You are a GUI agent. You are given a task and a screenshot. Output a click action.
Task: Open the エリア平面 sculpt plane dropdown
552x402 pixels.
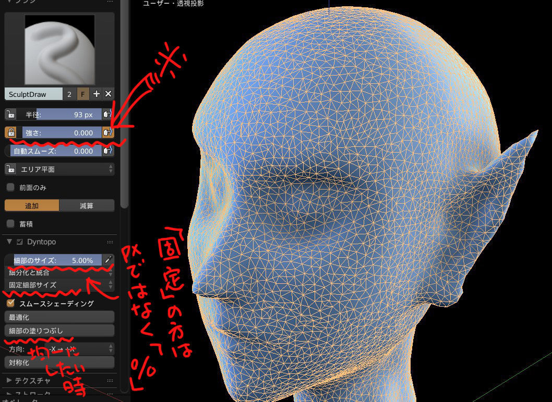(x=66, y=169)
